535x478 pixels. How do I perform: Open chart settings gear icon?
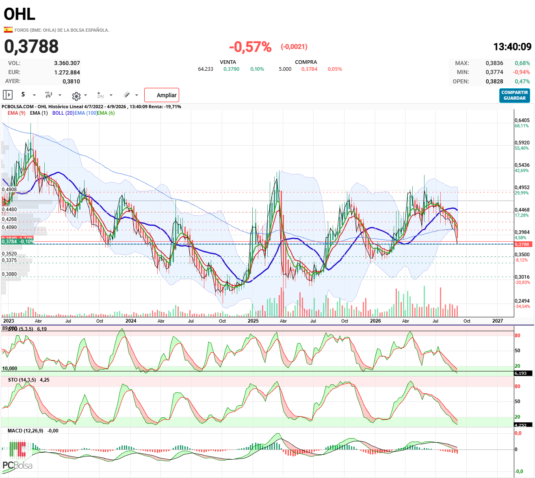[x=76, y=96]
